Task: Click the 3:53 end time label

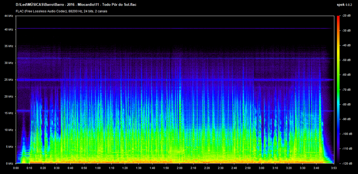Action: coord(334,168)
